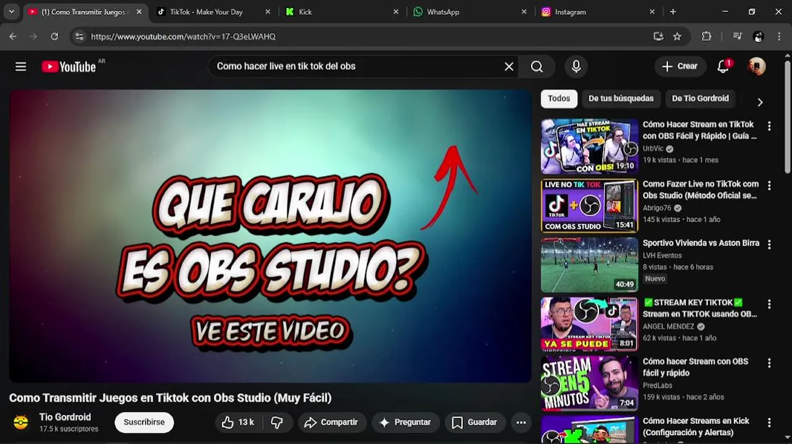Click the browser address bar URL
The image size is (792, 444).
click(183, 36)
